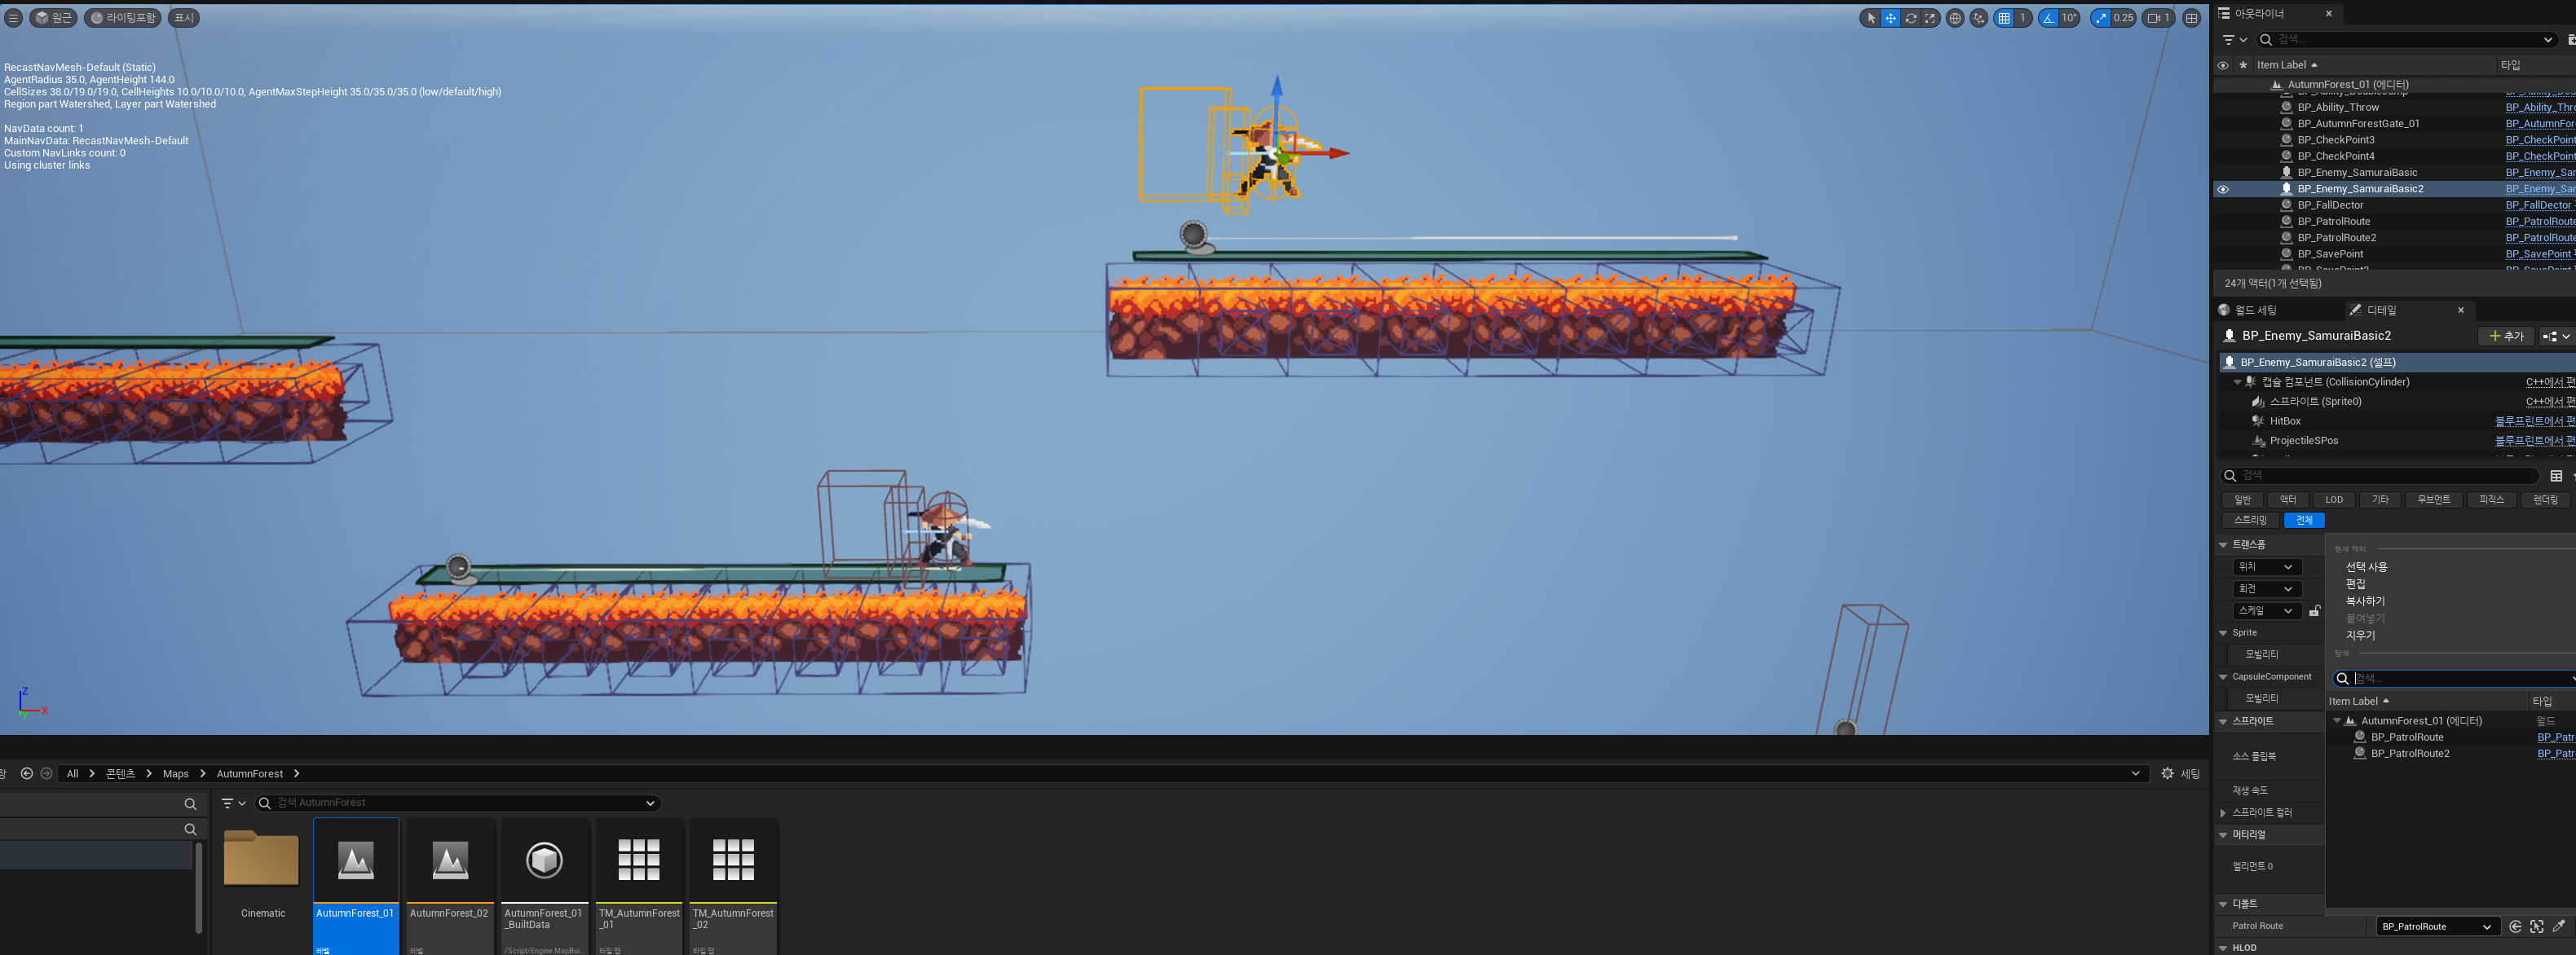Image resolution: width=2576 pixels, height=955 pixels.
Task: Open the 스케일 scale type dropdown
Action: [2266, 611]
